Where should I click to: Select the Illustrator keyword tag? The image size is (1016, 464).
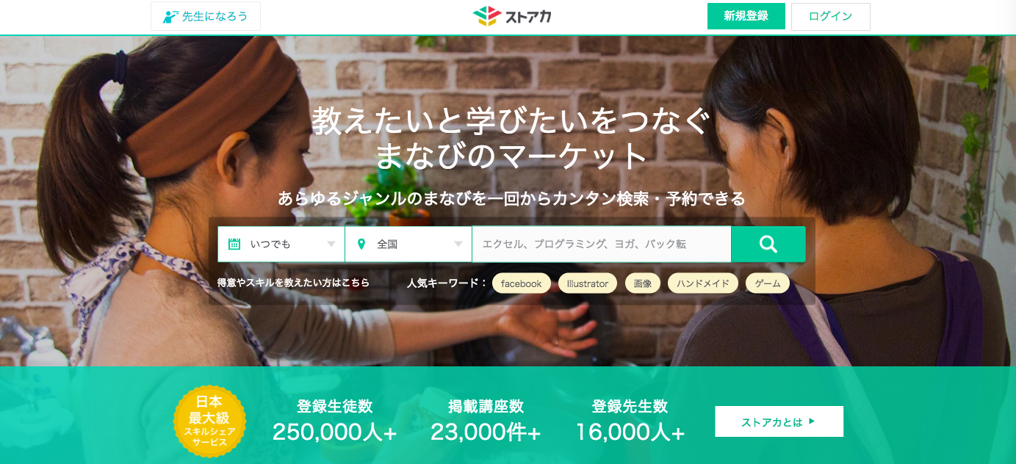click(588, 283)
